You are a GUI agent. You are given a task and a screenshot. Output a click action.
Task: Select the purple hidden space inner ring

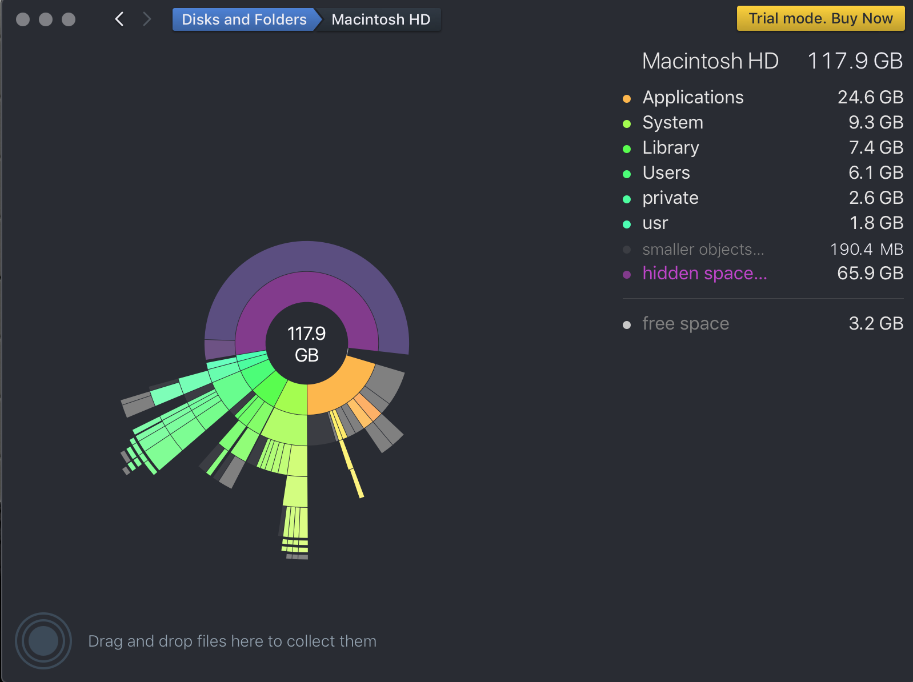[307, 287]
